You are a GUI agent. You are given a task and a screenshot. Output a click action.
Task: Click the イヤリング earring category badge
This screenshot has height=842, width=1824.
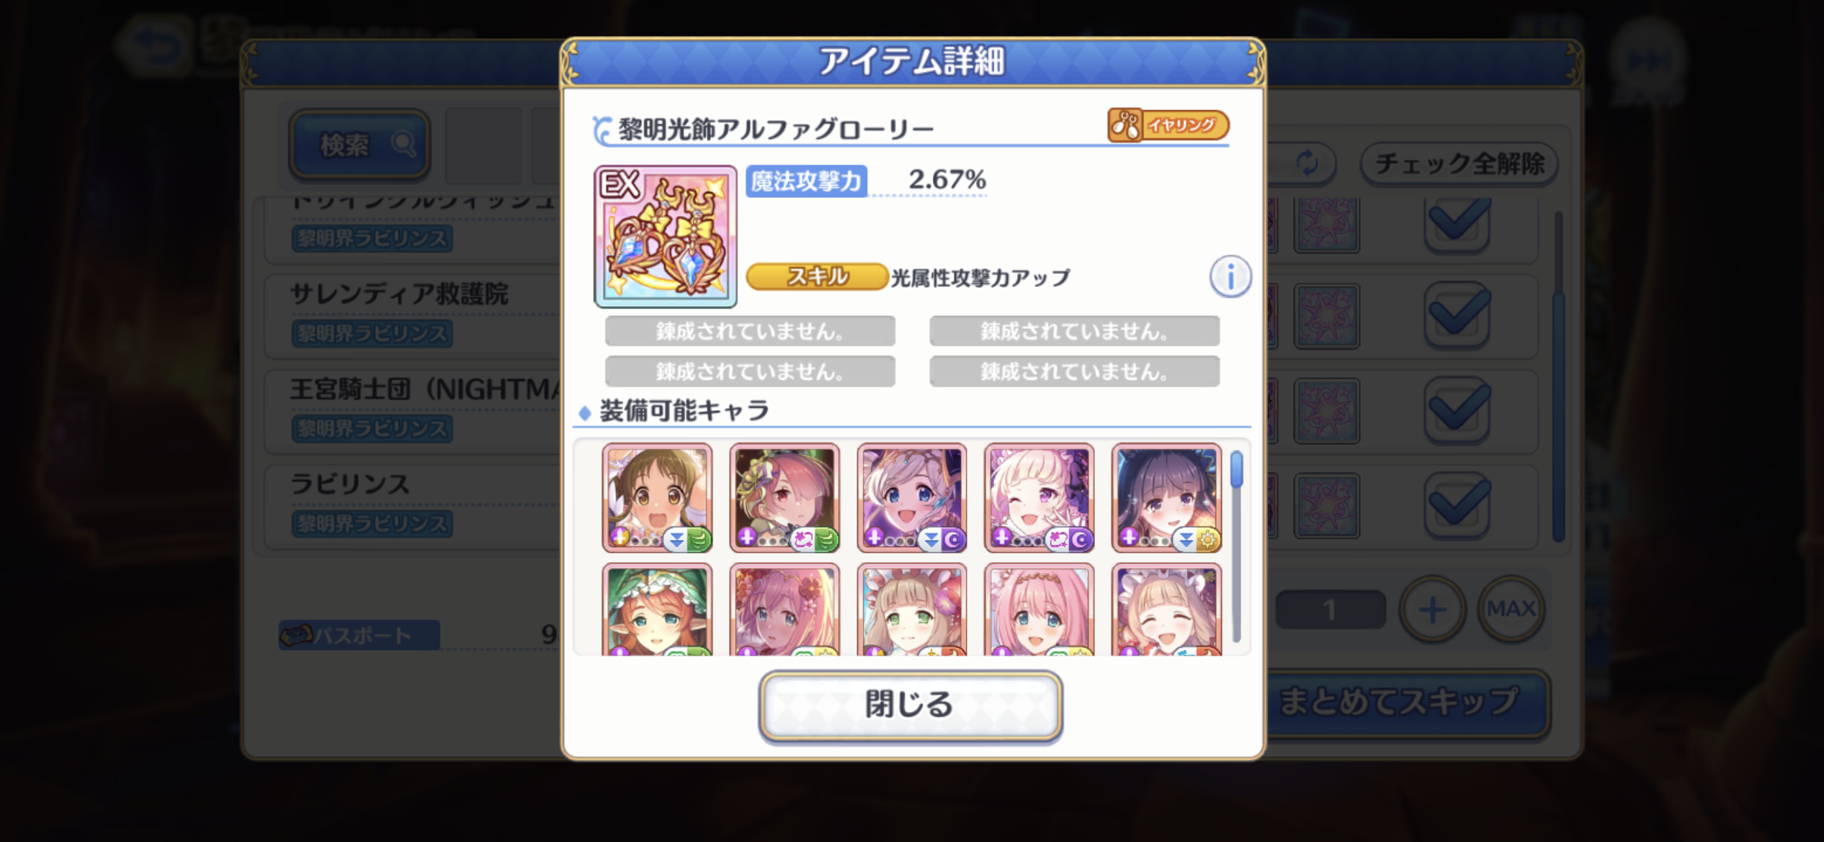[1168, 125]
